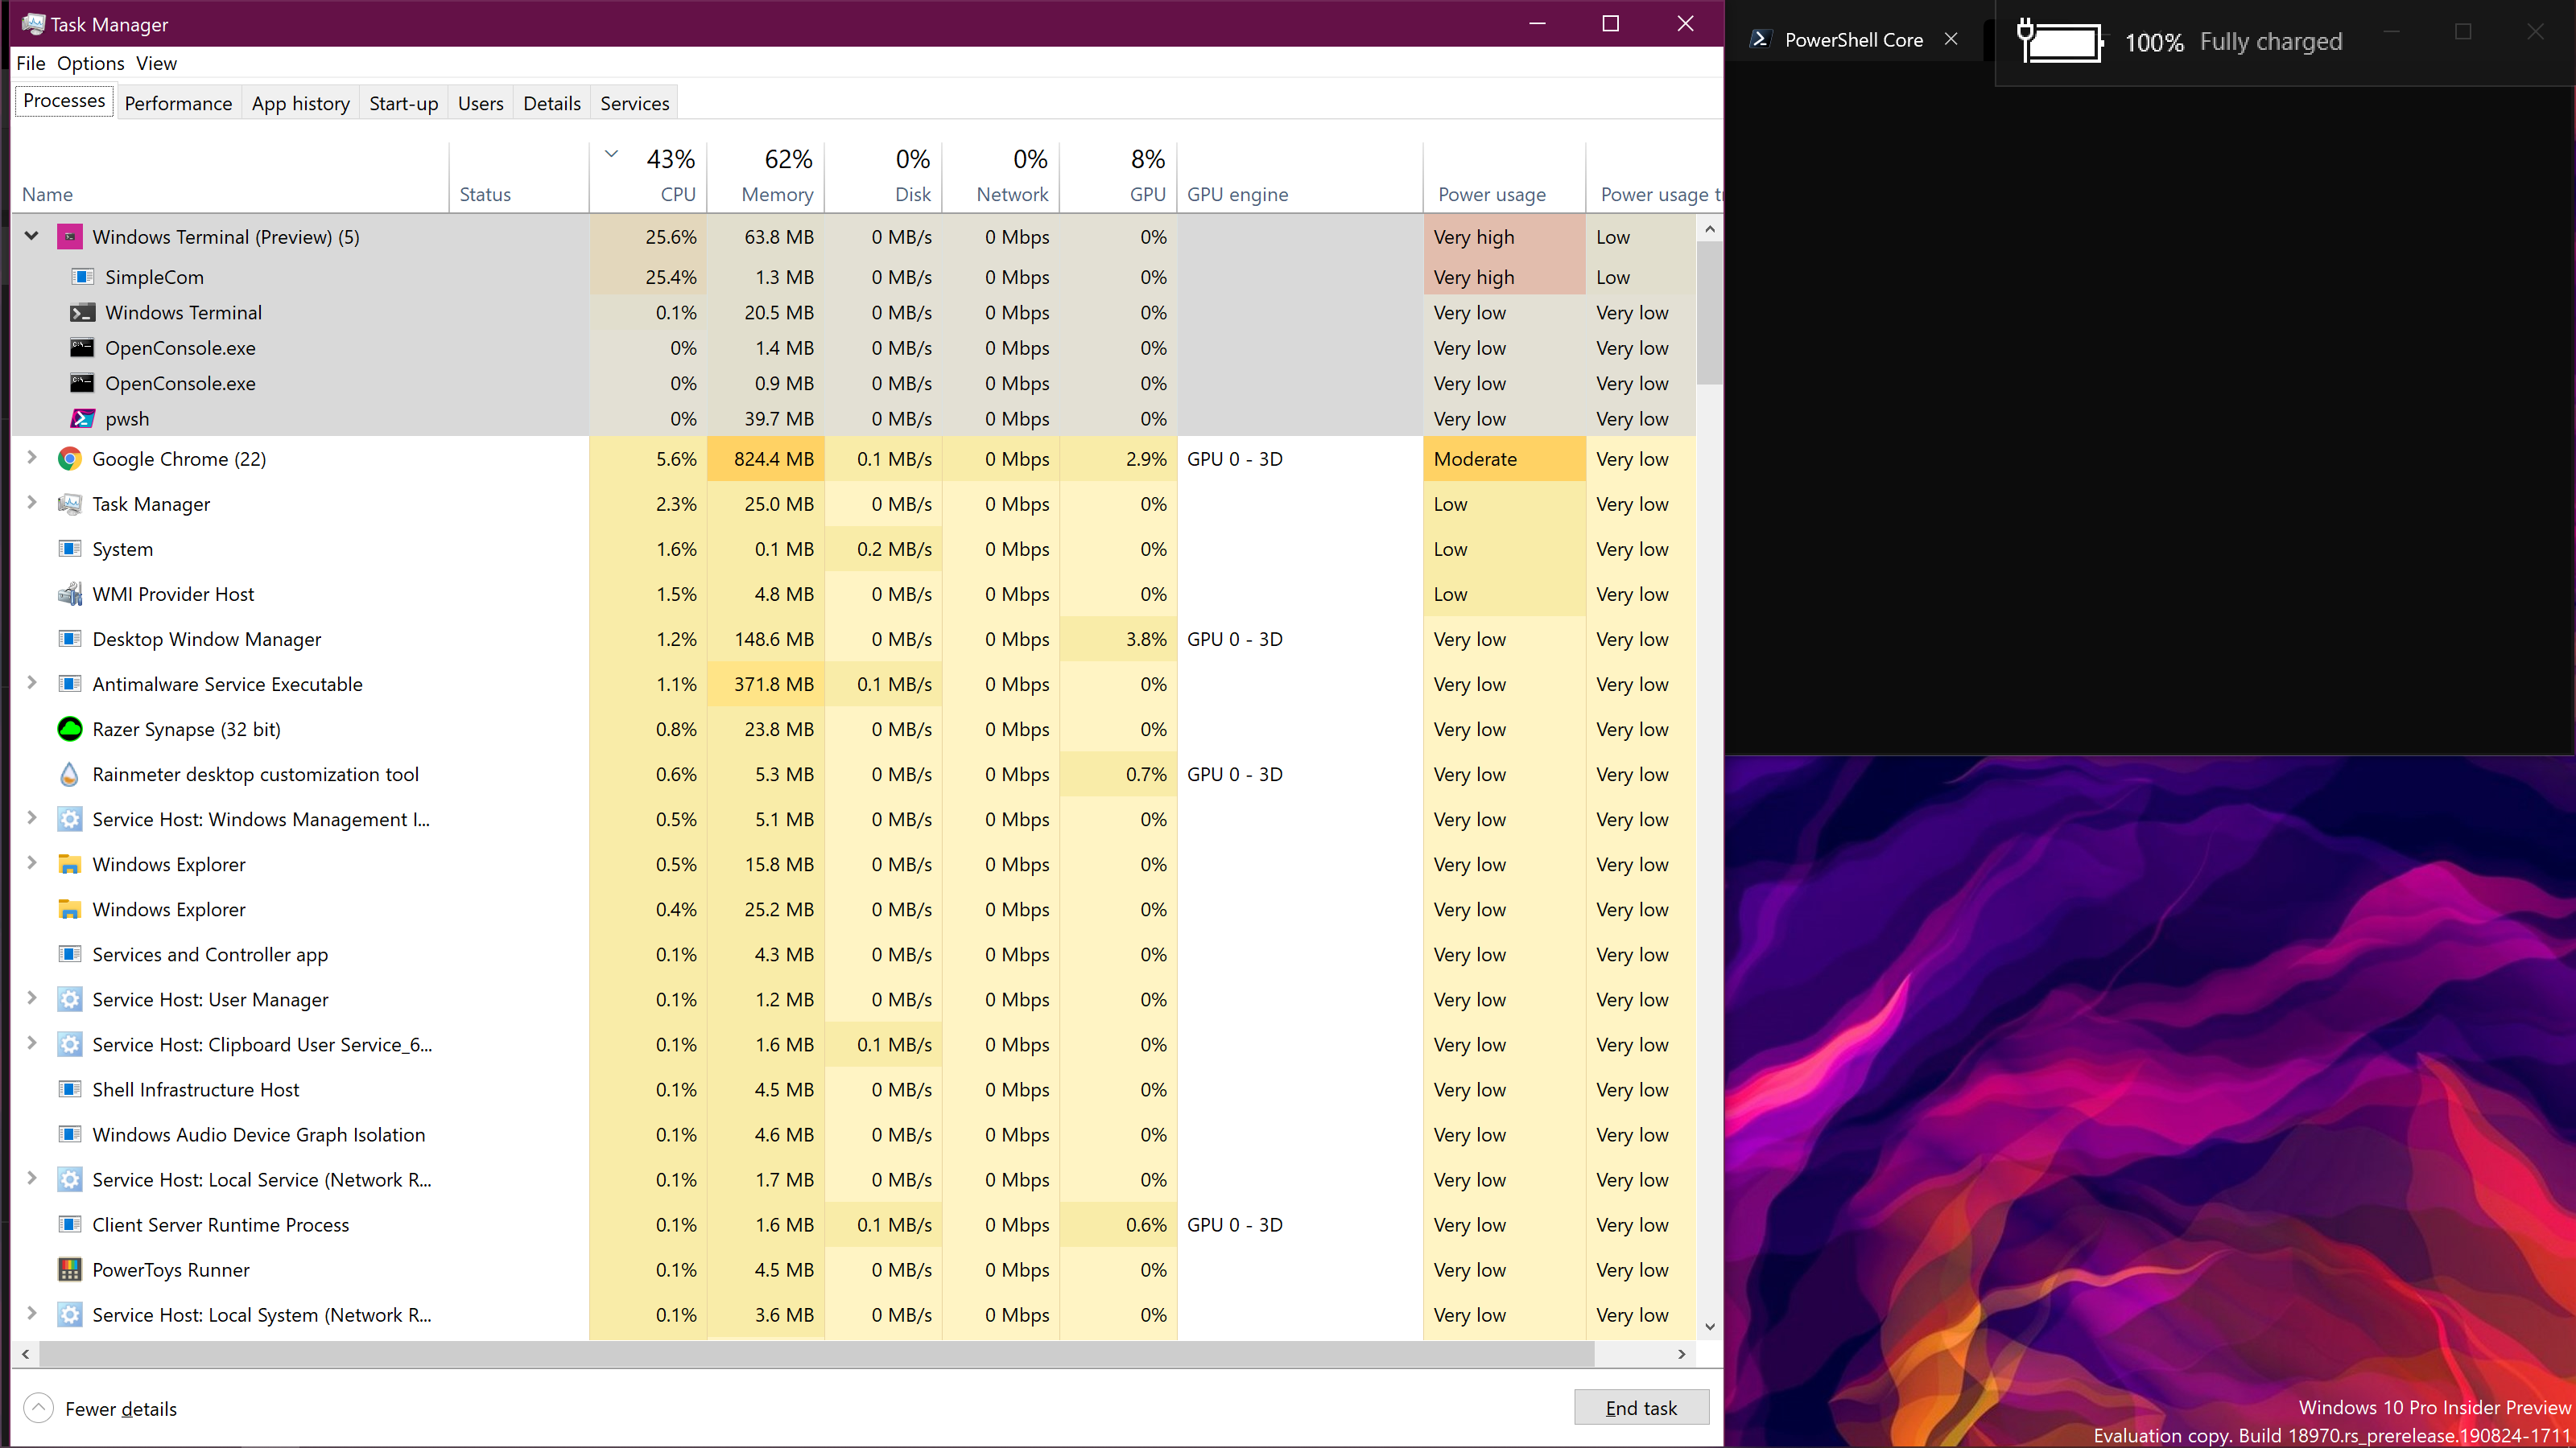Click the Windows Terminal child process icon

(x=83, y=313)
